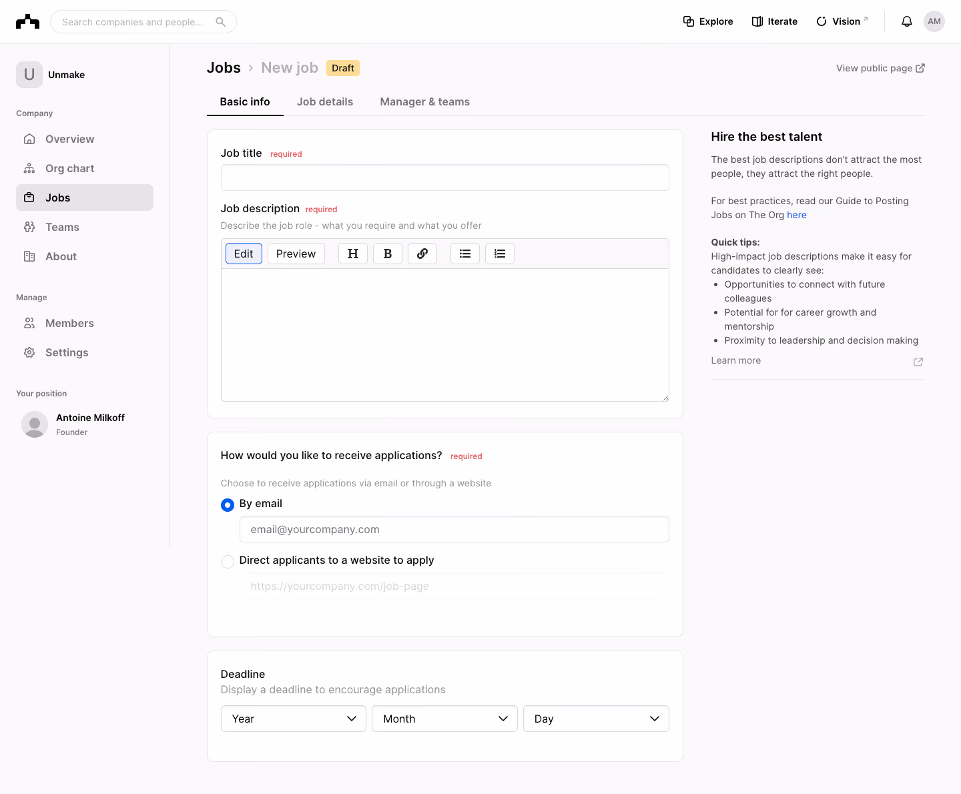
Task: Add a numbered list
Action: pos(500,254)
